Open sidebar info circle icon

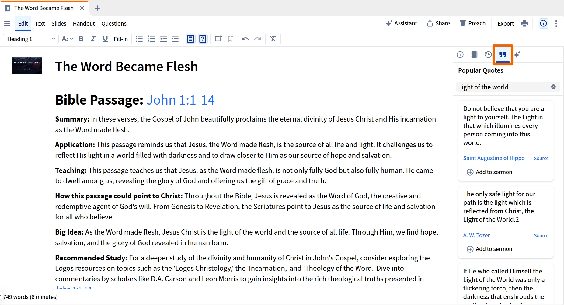click(x=460, y=54)
